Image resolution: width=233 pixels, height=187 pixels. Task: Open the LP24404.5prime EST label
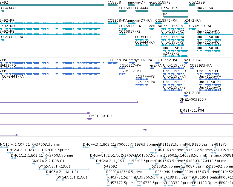coord(56,150)
